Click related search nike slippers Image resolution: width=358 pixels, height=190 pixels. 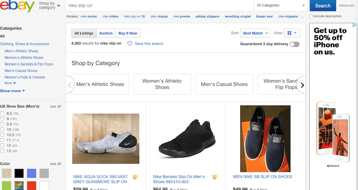[x=288, y=17]
